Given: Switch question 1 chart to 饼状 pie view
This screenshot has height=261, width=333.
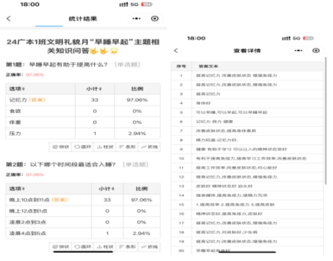Looking at the screenshot, I should [61, 147].
